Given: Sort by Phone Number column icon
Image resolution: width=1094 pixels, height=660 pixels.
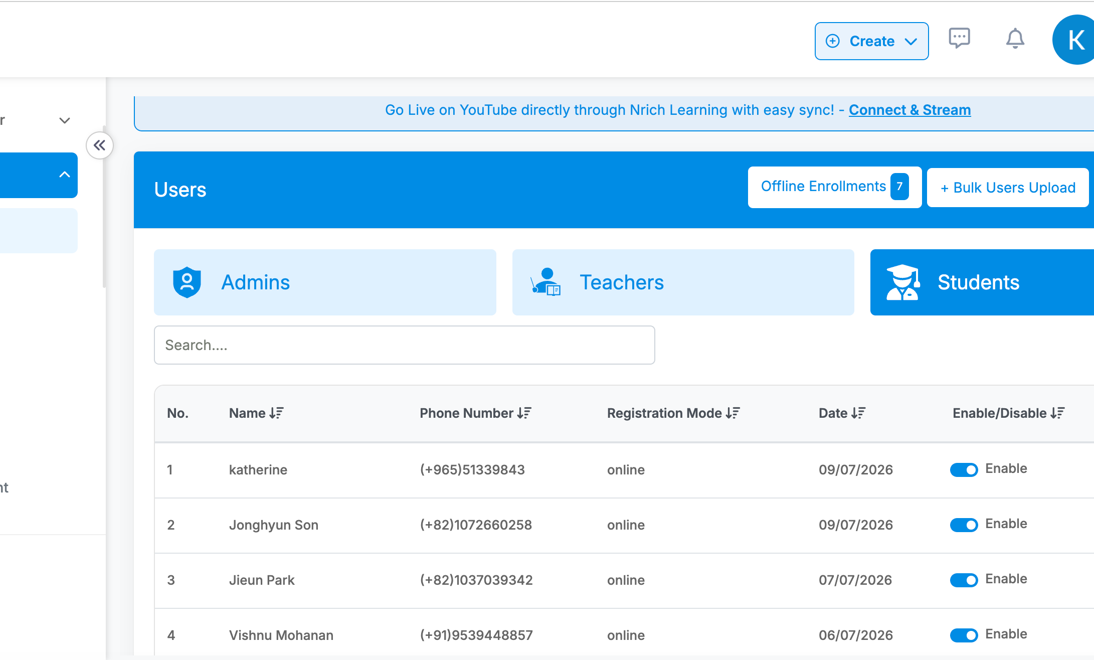Looking at the screenshot, I should click(x=524, y=413).
